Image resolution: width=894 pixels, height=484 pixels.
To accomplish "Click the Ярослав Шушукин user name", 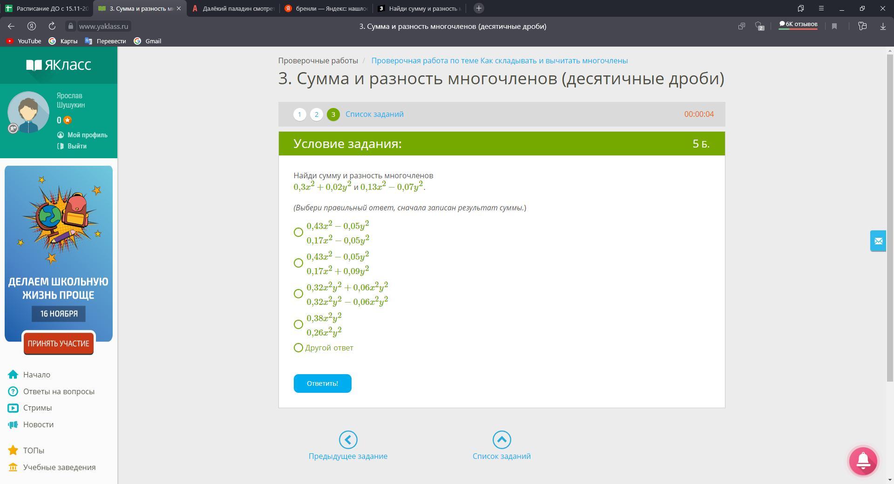I will (x=71, y=101).
